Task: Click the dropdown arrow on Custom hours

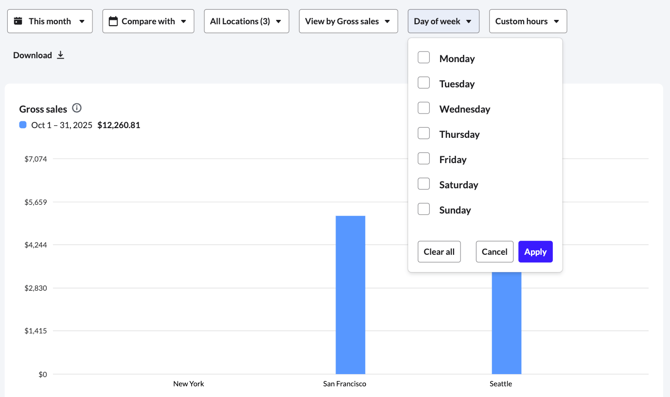Action: click(556, 21)
